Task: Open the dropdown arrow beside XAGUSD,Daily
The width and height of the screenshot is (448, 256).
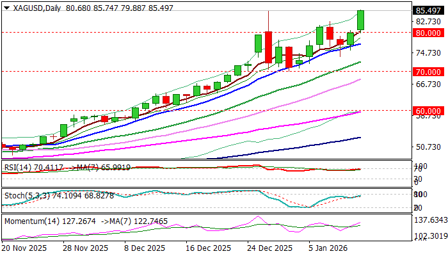Action: [x=6, y=8]
